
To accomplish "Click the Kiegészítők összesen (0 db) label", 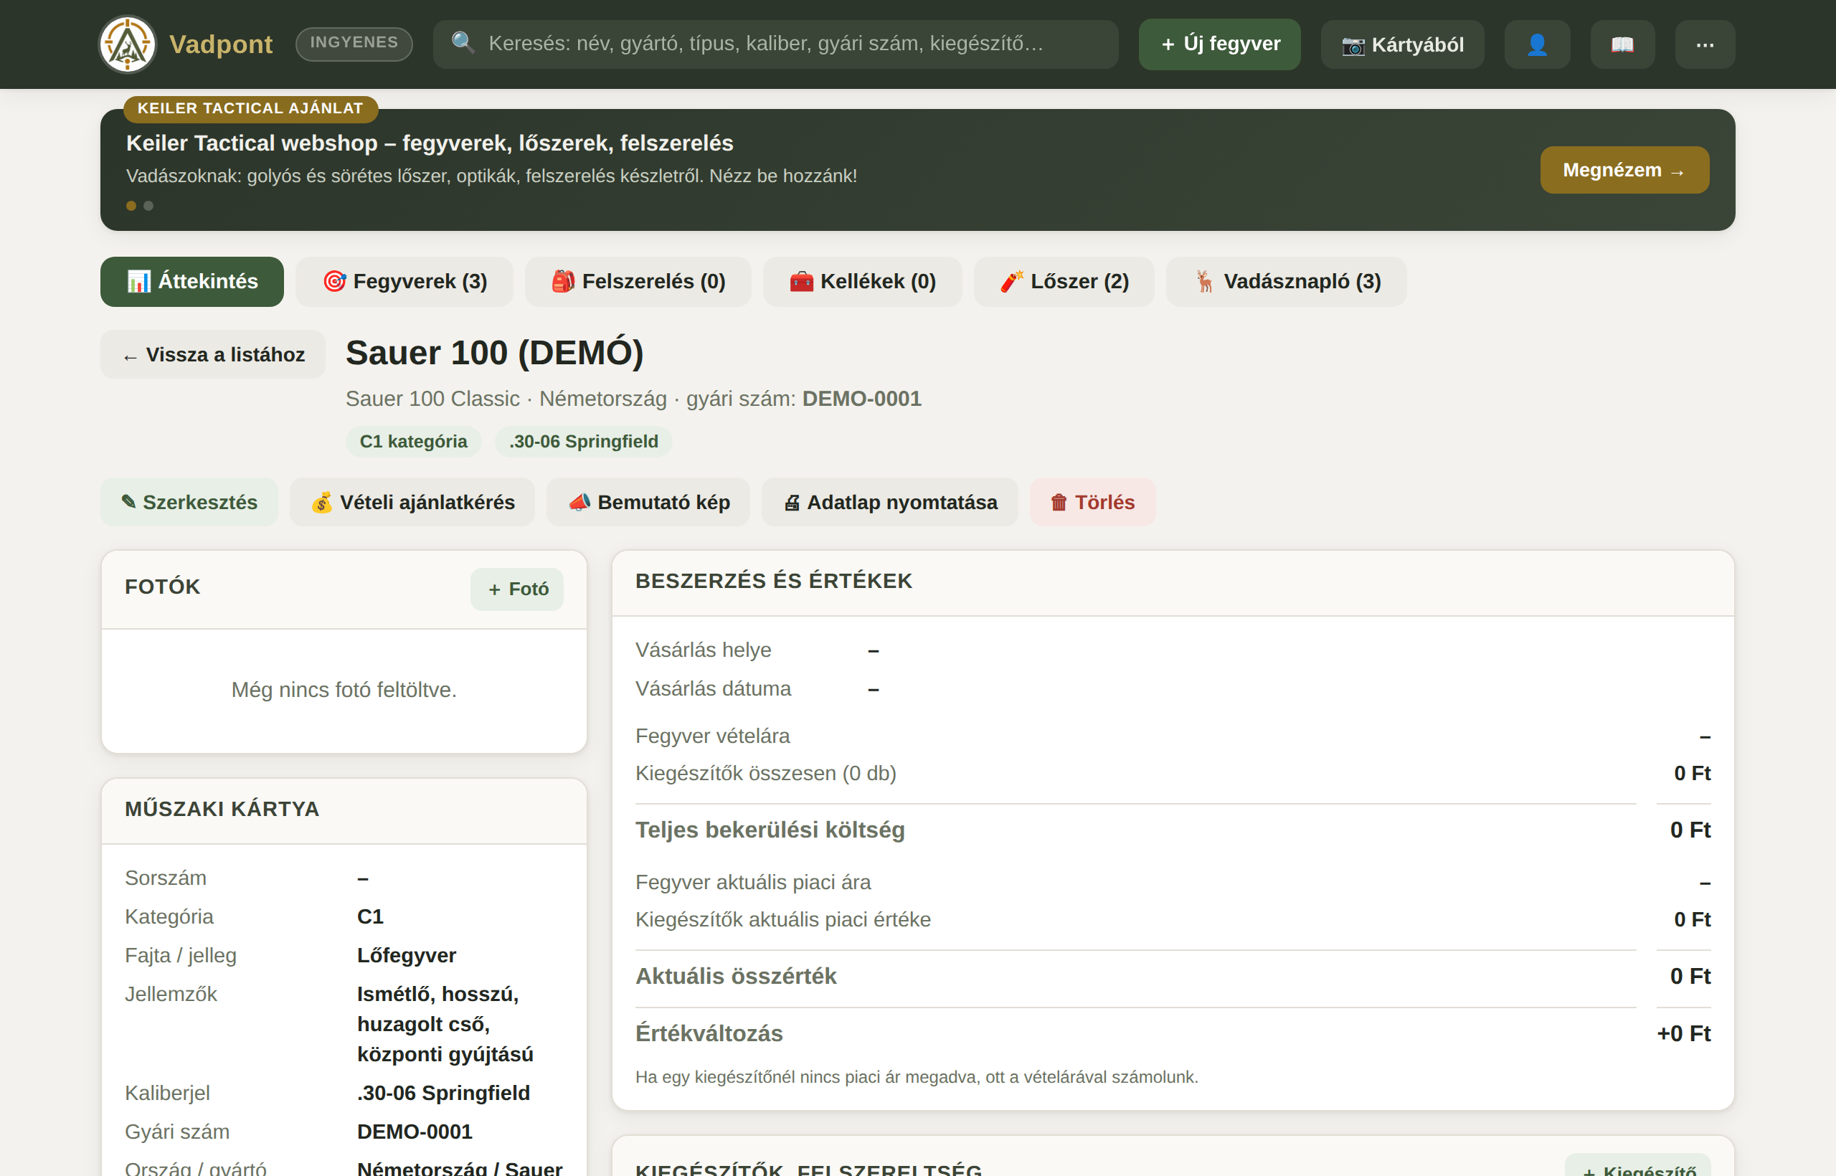I will pyautogui.click(x=766, y=774).
